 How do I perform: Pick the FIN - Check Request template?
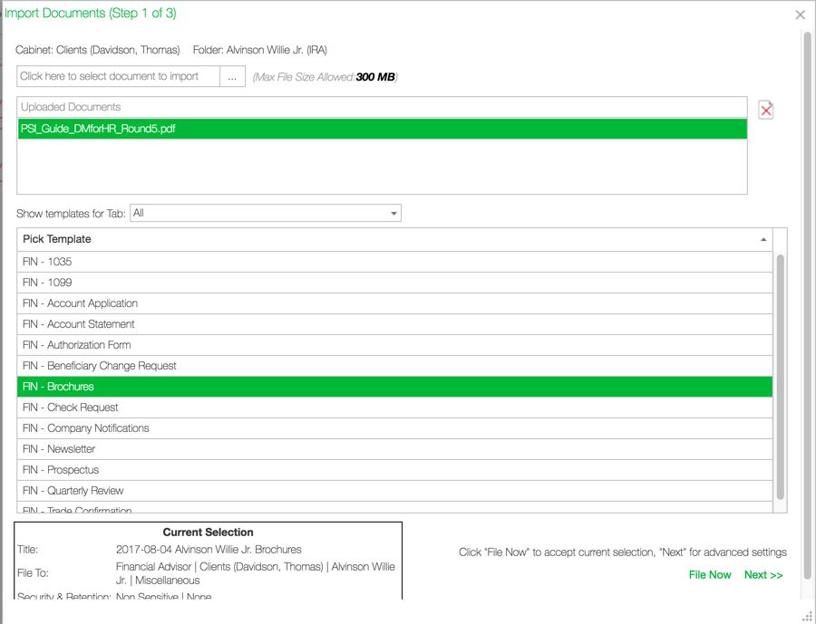click(181, 407)
